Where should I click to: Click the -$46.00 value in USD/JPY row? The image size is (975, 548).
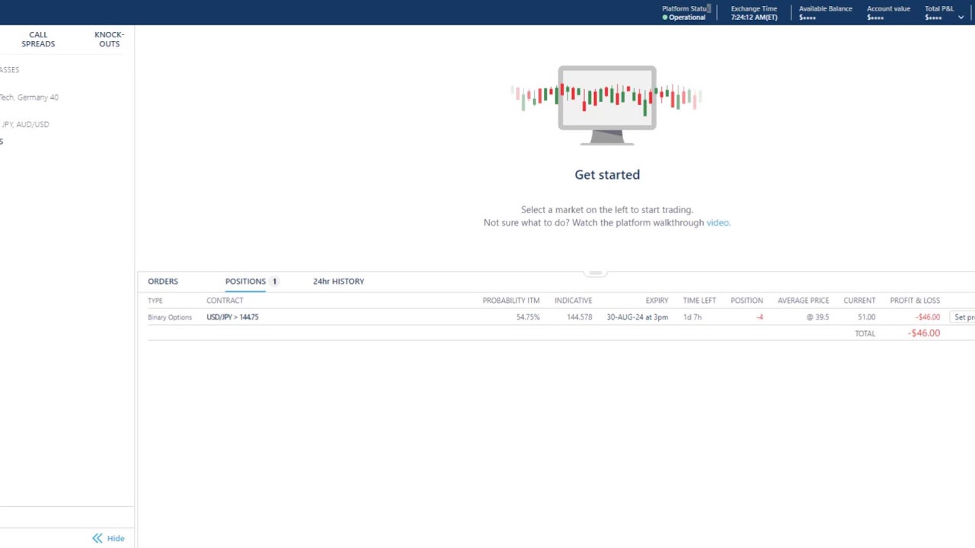pyautogui.click(x=928, y=317)
